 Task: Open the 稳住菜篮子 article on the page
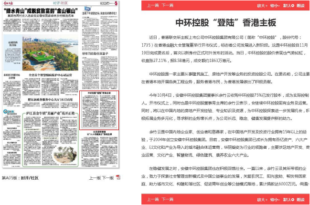pos(96,53)
